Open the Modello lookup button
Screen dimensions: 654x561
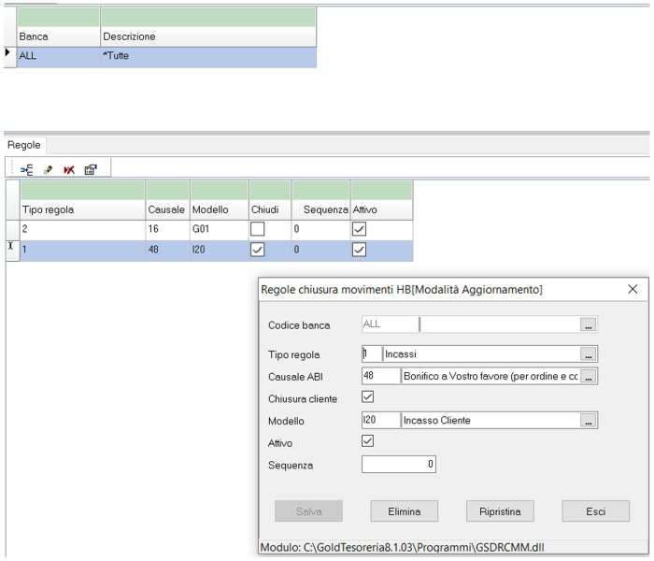(x=588, y=422)
